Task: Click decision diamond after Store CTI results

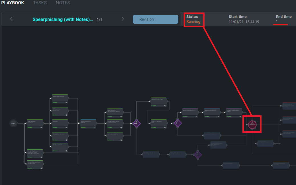Action: point(177,123)
